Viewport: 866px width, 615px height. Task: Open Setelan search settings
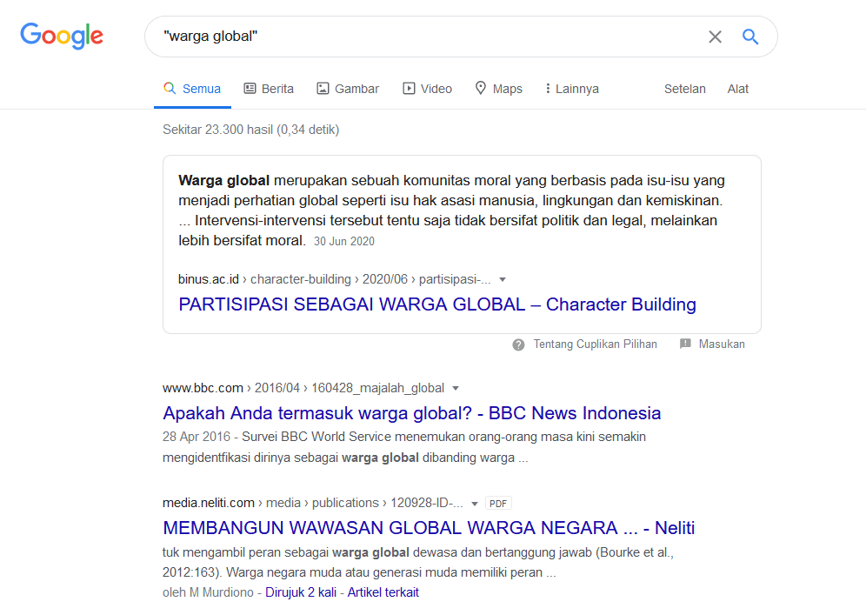(685, 89)
